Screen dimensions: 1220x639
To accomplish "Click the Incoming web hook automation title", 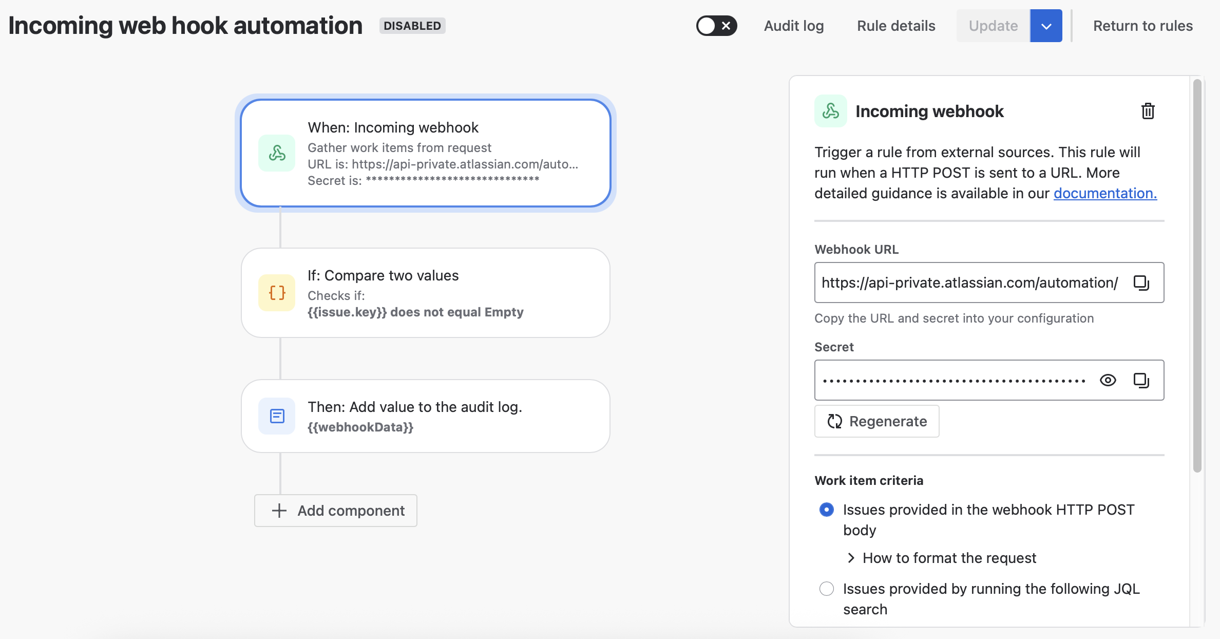I will 185,26.
